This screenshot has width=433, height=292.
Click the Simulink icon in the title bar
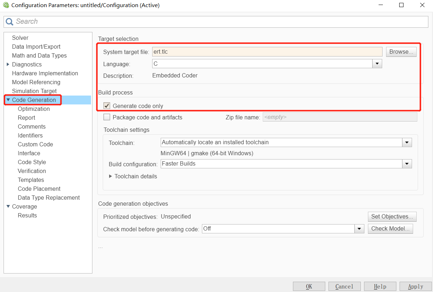click(6, 5)
